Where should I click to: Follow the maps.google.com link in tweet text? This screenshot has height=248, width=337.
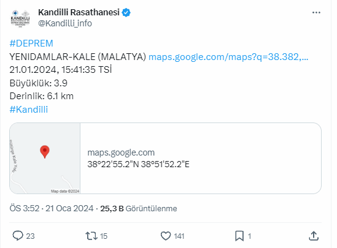coord(228,57)
